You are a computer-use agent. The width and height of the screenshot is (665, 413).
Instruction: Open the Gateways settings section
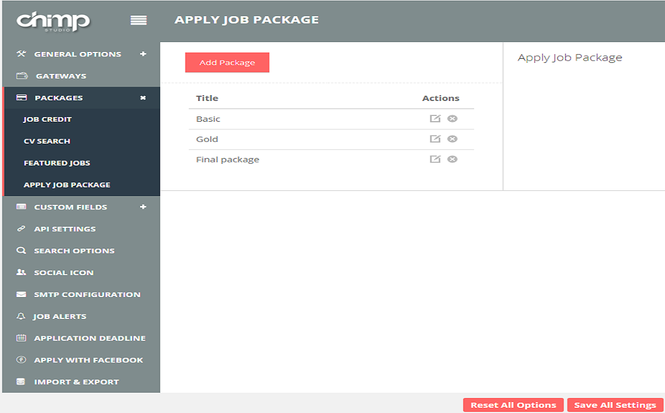click(x=61, y=76)
